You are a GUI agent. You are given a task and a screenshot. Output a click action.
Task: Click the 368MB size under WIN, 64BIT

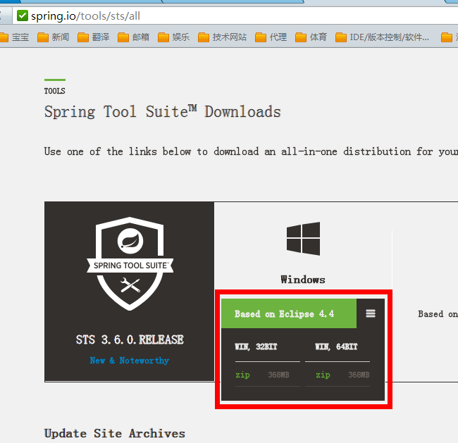click(x=359, y=375)
